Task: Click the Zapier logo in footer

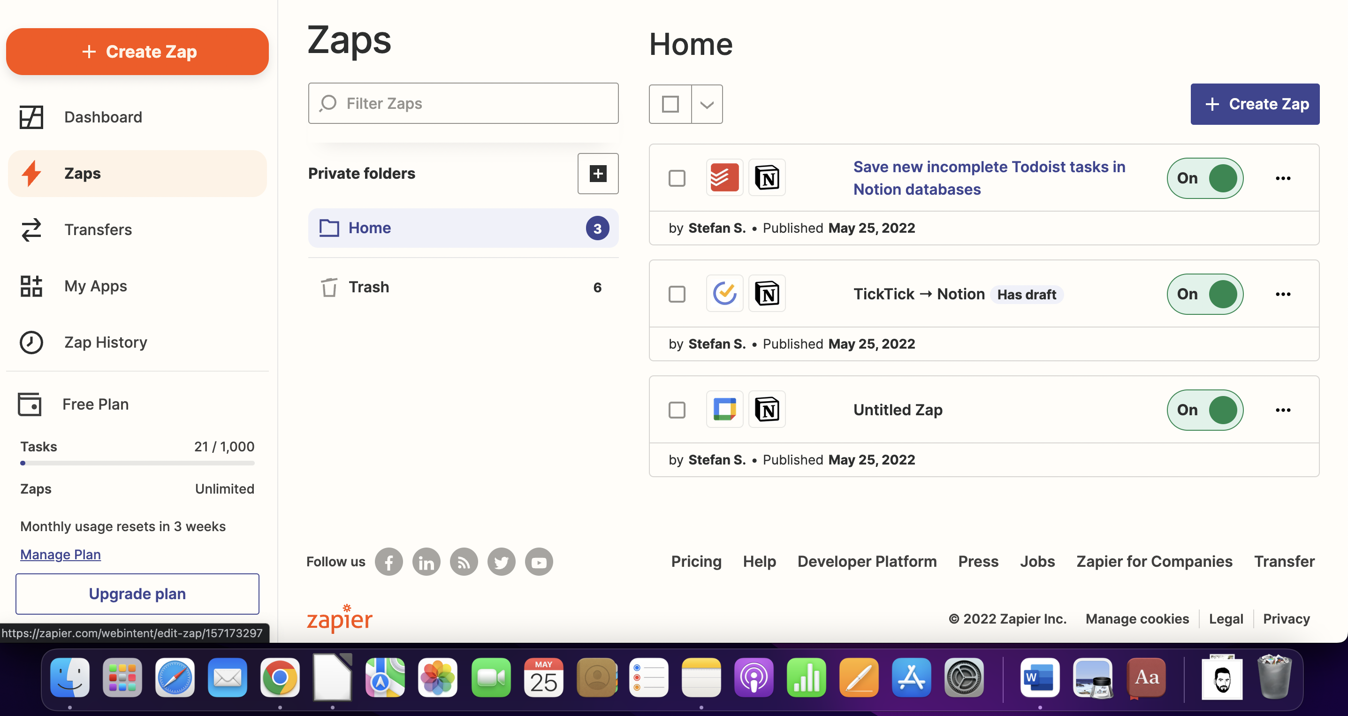Action: pyautogui.click(x=340, y=619)
